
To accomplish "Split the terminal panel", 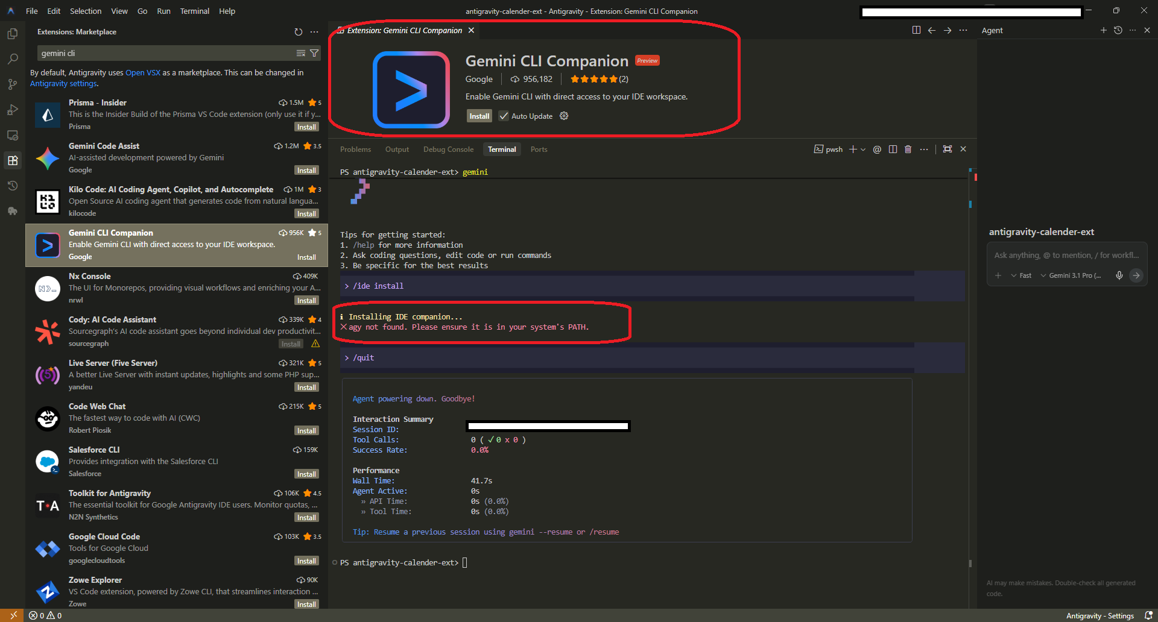I will pyautogui.click(x=893, y=149).
